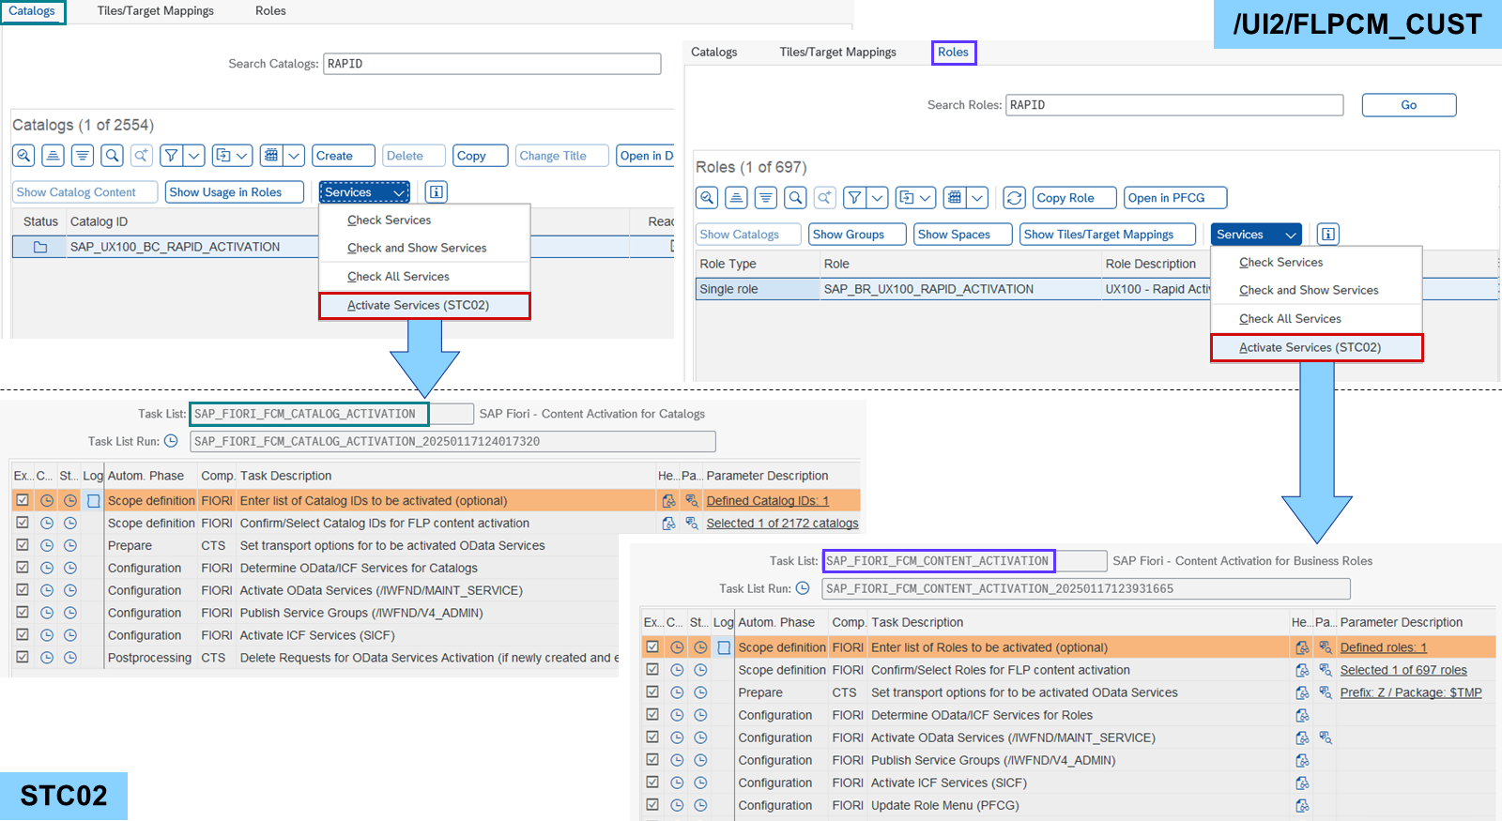Screen dimensions: 1502x821
Task: Toggle the checkbox for 'Activate ICF Services (SICF)' in the roles task list
Action: [652, 782]
